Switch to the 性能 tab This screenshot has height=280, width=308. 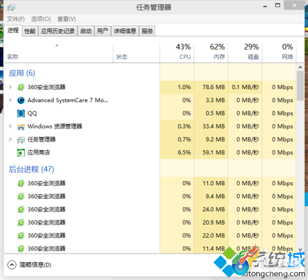[30, 31]
